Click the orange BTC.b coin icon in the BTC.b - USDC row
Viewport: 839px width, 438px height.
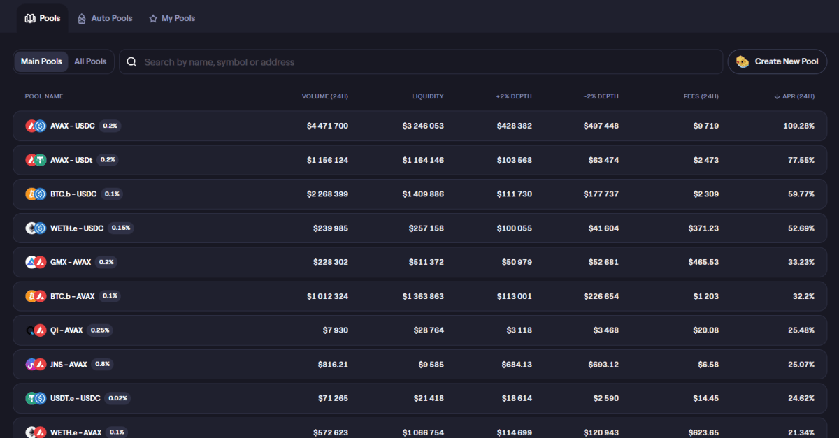[x=31, y=194]
